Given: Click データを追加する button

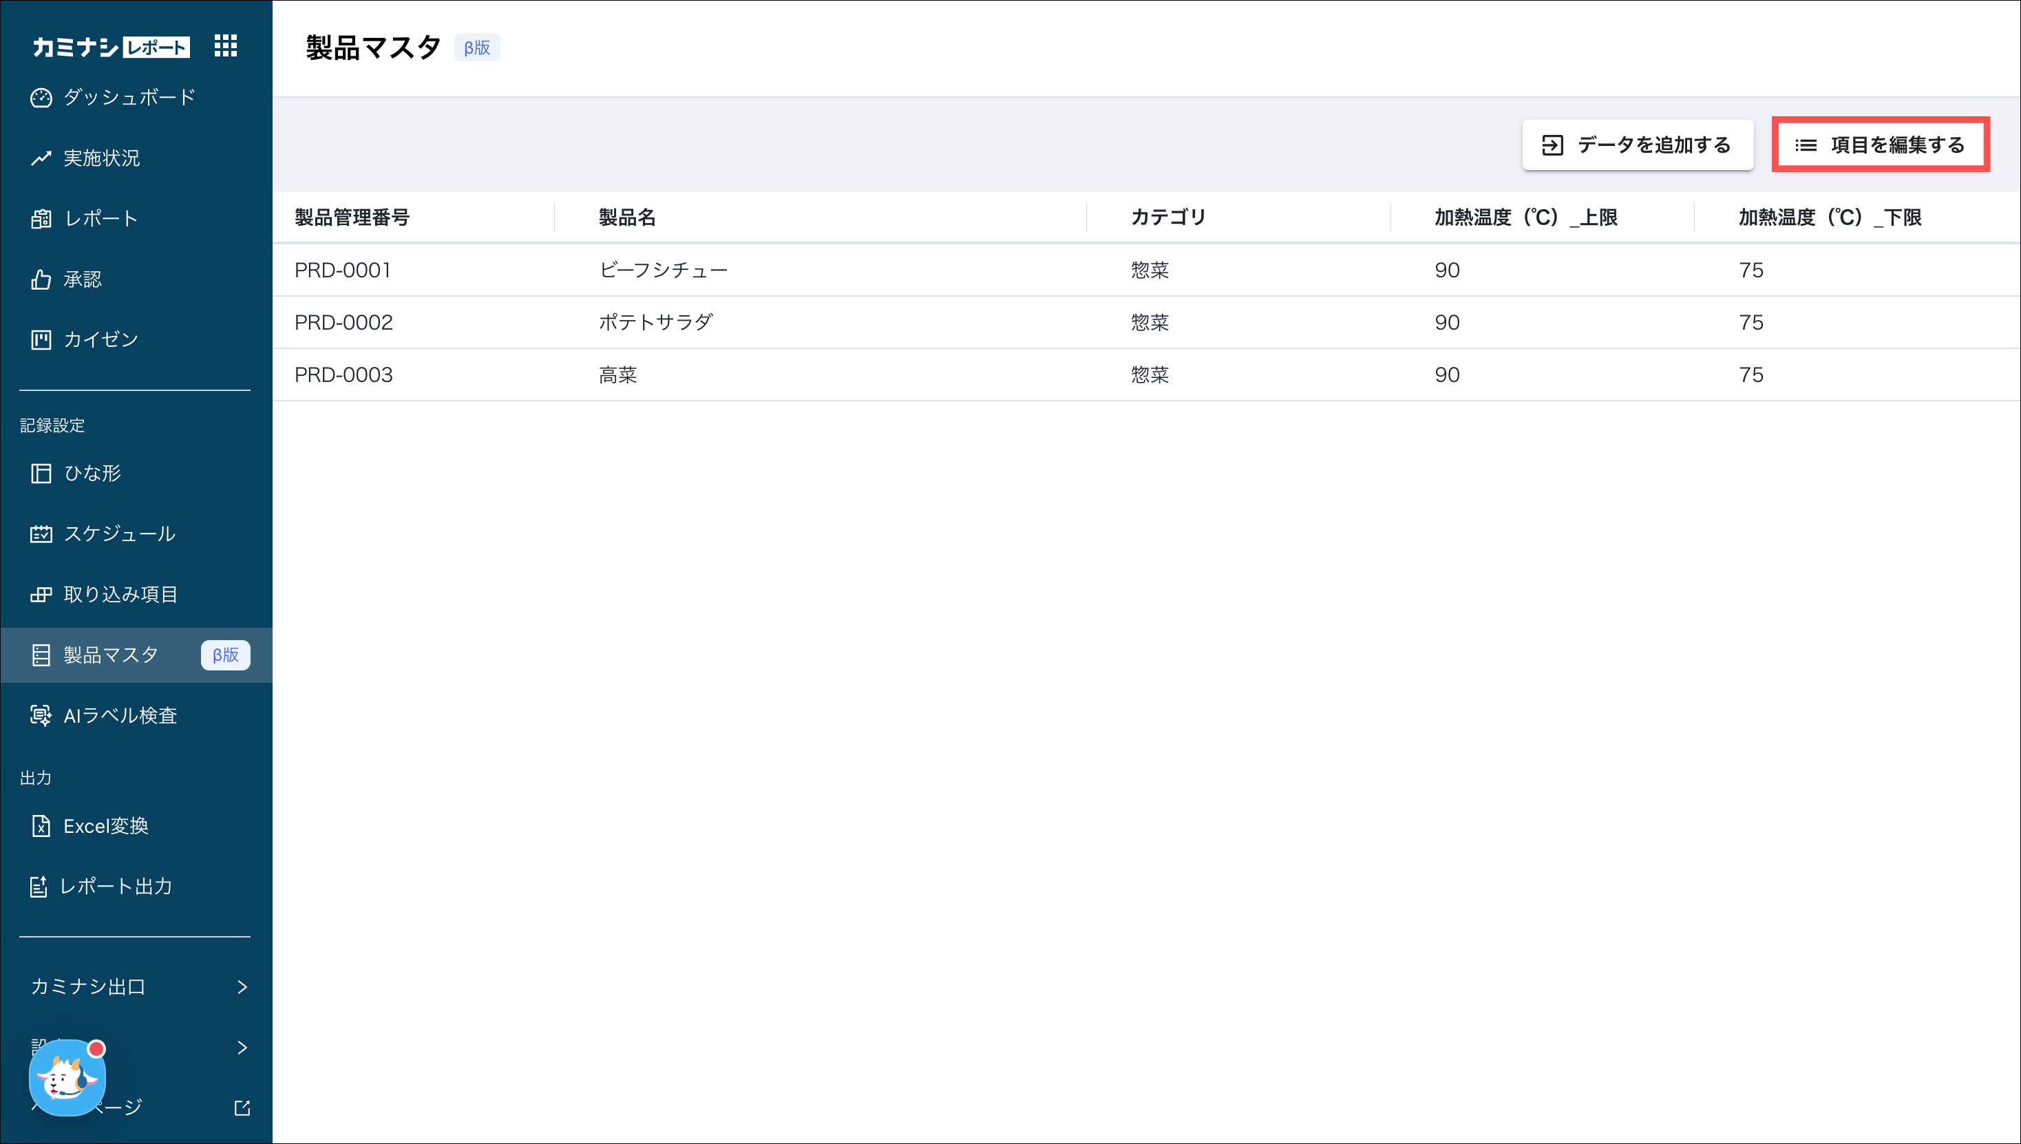Looking at the screenshot, I should tap(1638, 145).
